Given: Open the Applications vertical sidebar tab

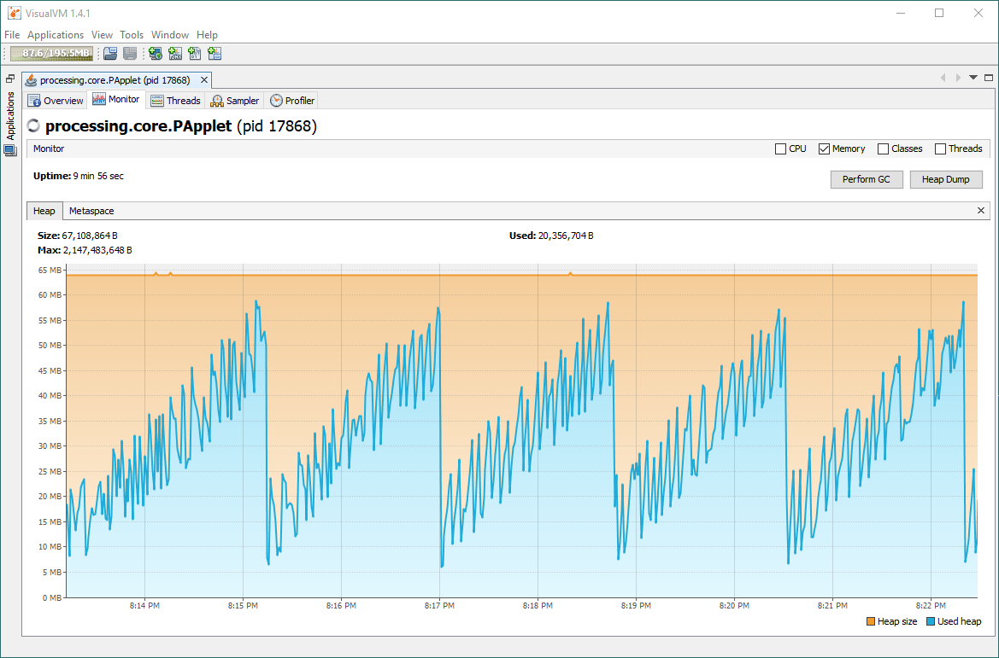Looking at the screenshot, I should click(10, 115).
